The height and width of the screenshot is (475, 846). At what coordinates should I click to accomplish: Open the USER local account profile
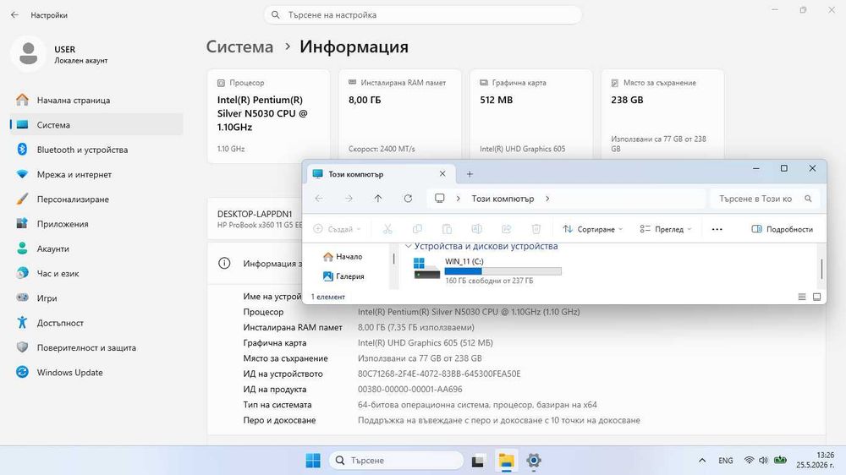[59, 54]
